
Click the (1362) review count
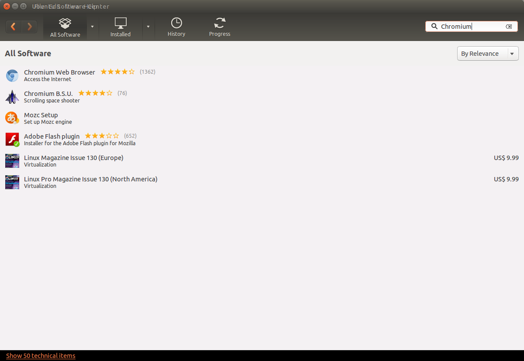tap(148, 72)
